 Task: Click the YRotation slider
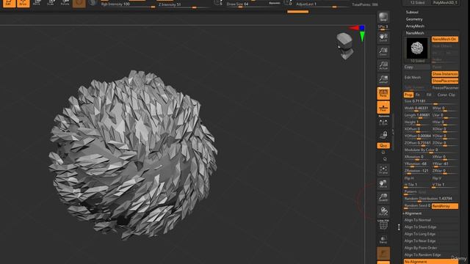416,164
